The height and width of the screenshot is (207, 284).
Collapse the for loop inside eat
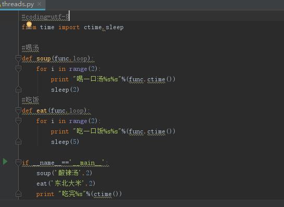tap(19, 121)
